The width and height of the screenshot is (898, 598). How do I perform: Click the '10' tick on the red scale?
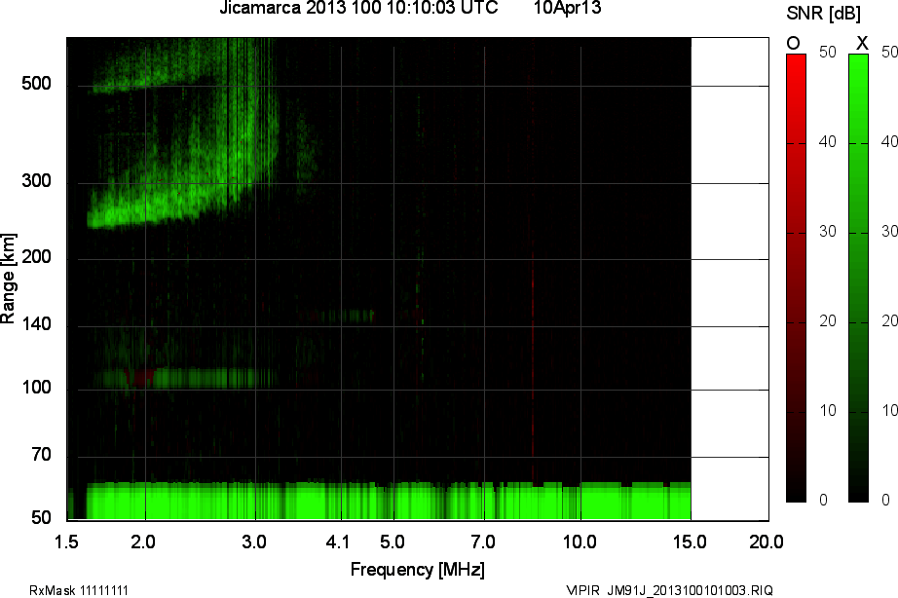[x=828, y=411]
